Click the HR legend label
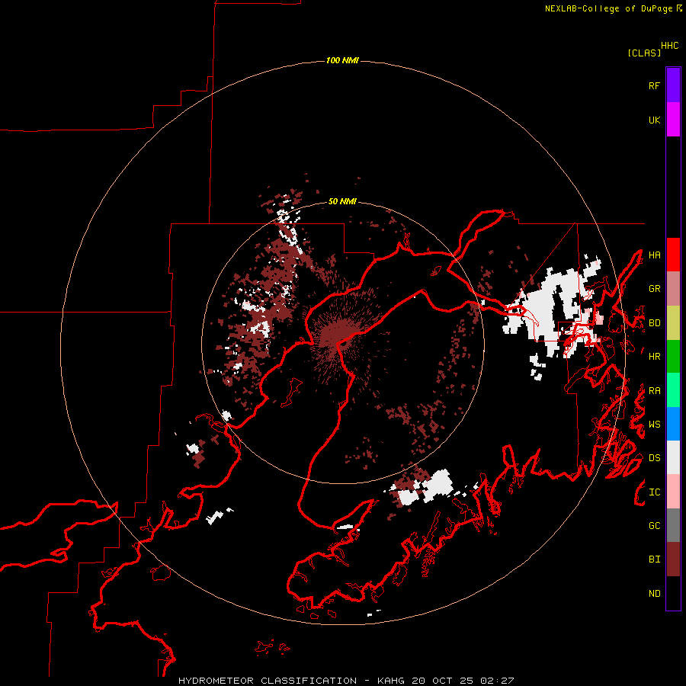686x686 pixels. tap(654, 357)
